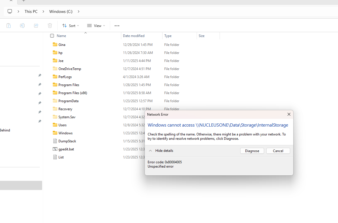
Task: Click the highlighted sidebar navigation item
Action: tap(21, 185)
